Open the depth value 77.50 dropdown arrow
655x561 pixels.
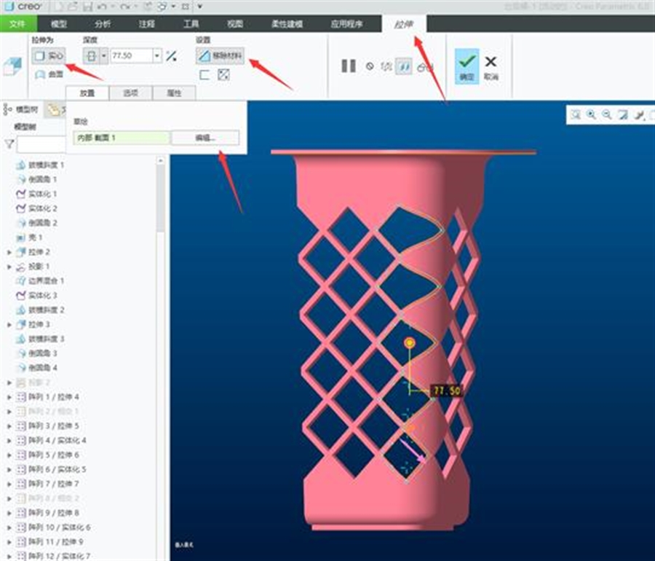pyautogui.click(x=157, y=55)
